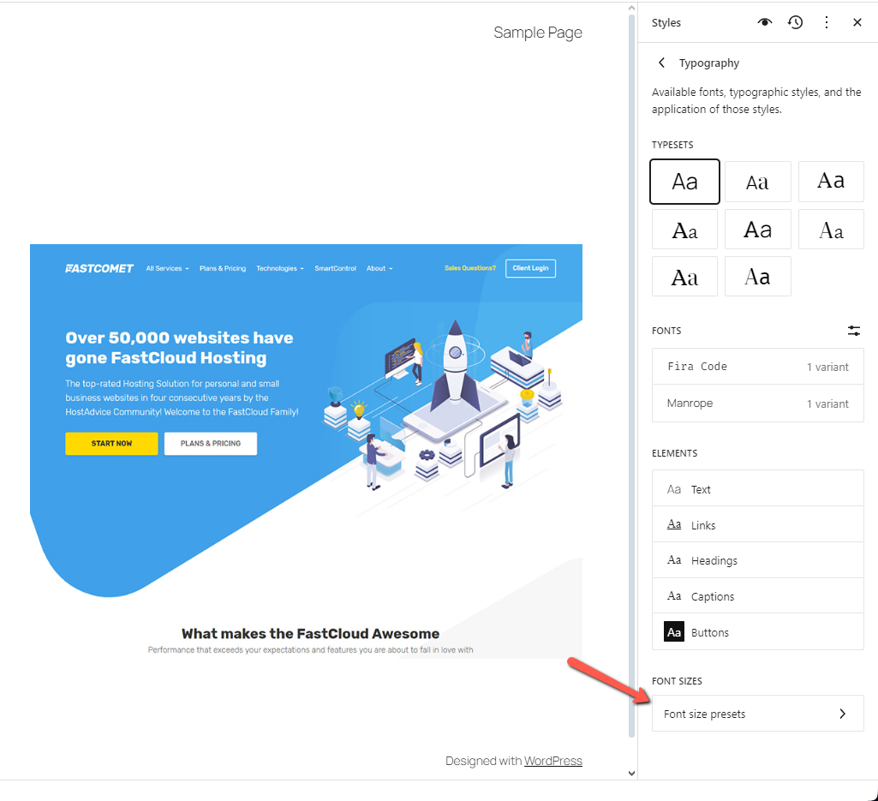Edit Buttons typography styles
The height and width of the screenshot is (801, 878).
(757, 631)
